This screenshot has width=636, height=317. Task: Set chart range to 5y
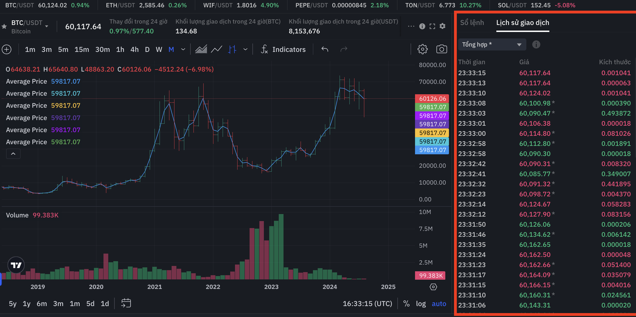coord(13,304)
